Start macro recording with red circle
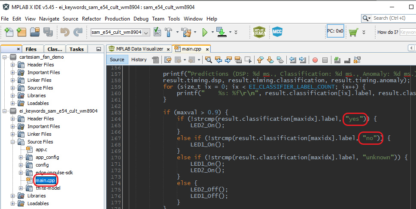416x209 pixels. click(x=315, y=60)
